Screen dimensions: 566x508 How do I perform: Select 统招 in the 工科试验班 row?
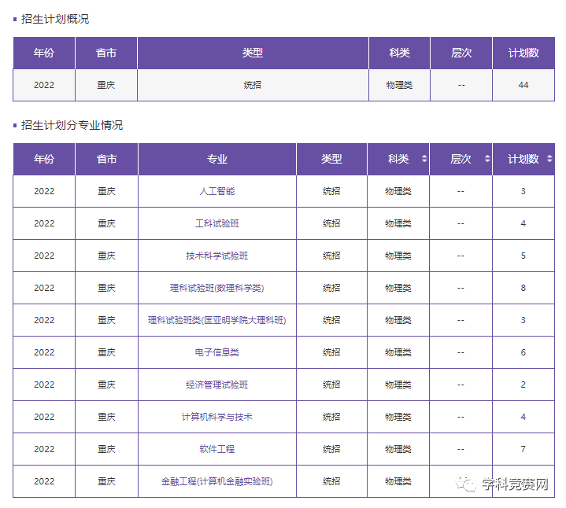(331, 223)
